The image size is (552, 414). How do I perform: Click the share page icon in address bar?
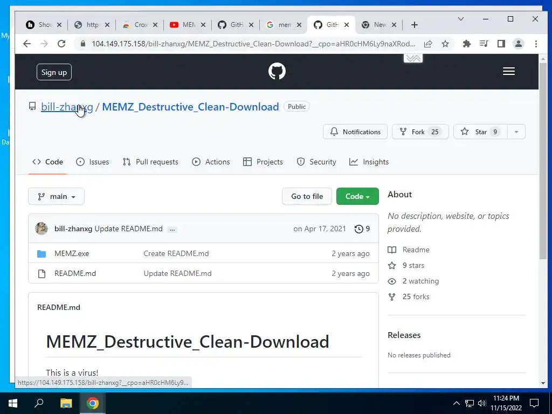pos(428,44)
